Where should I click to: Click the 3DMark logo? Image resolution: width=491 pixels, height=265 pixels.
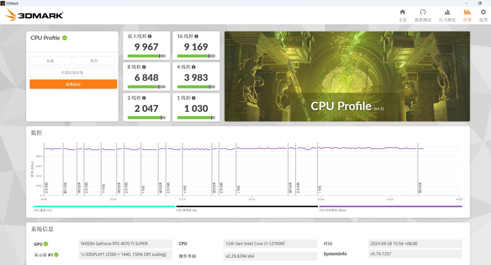[x=34, y=15]
